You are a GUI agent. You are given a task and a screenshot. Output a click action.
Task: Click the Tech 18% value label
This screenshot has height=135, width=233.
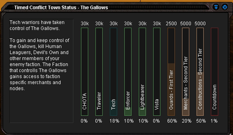click(114, 121)
